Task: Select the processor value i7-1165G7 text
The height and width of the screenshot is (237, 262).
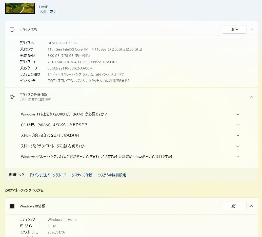Action: coord(95,49)
